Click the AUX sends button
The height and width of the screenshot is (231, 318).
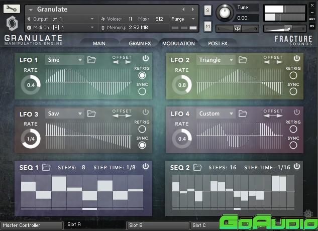(x=312, y=19)
